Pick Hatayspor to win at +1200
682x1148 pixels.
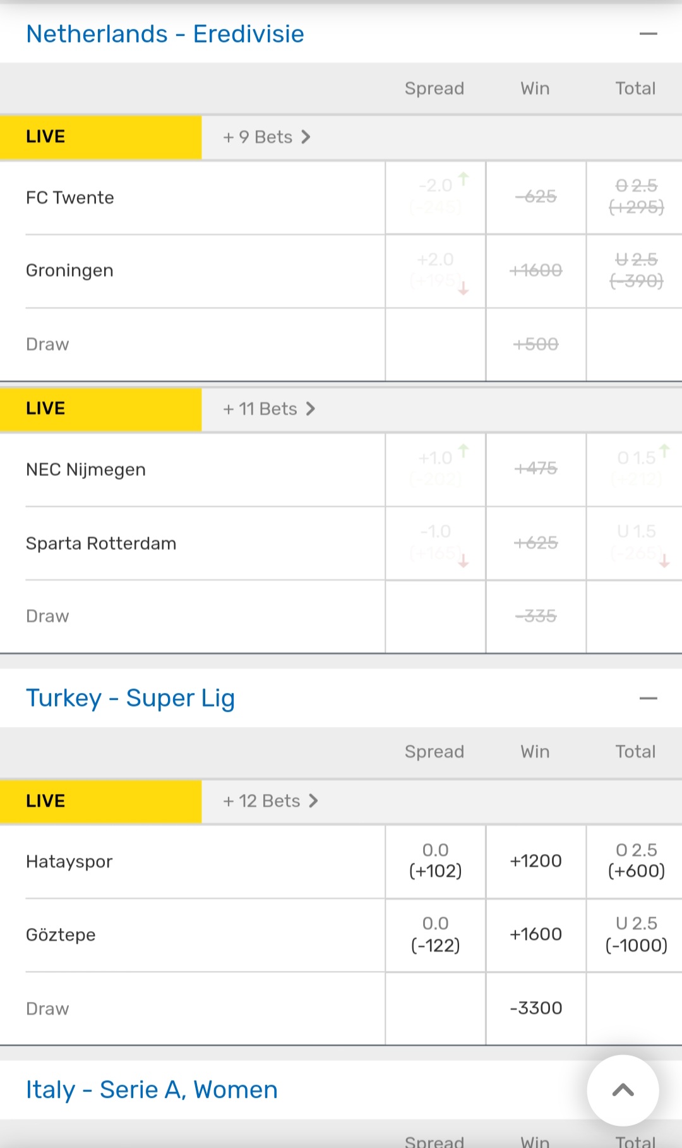[x=535, y=861]
